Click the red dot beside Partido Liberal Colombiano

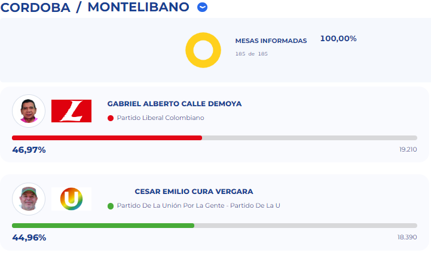(x=111, y=118)
